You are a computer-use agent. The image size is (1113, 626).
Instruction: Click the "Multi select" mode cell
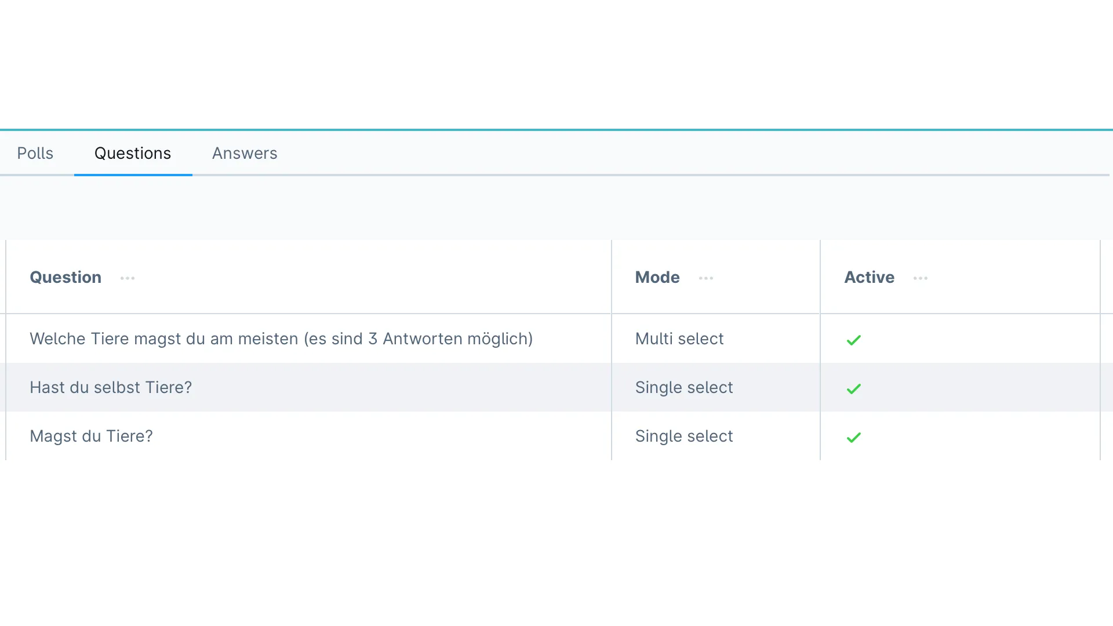click(679, 339)
